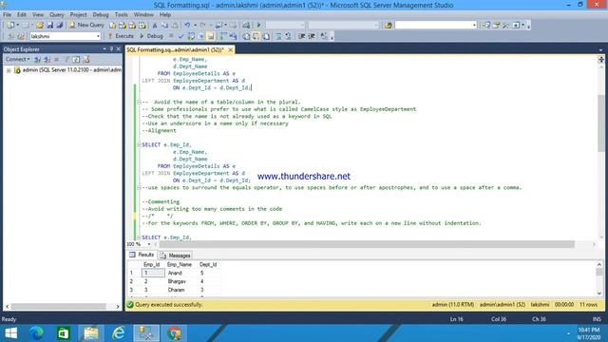Click Display Estimated Execution Plan icon
This screenshot has height=342, width=608.
click(191, 36)
